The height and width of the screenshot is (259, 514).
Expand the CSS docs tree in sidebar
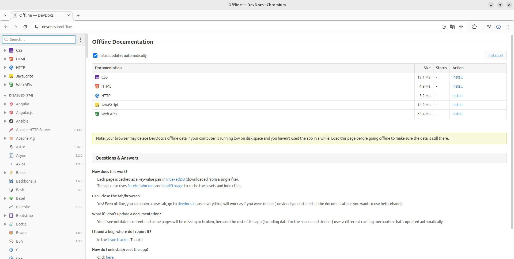point(5,50)
